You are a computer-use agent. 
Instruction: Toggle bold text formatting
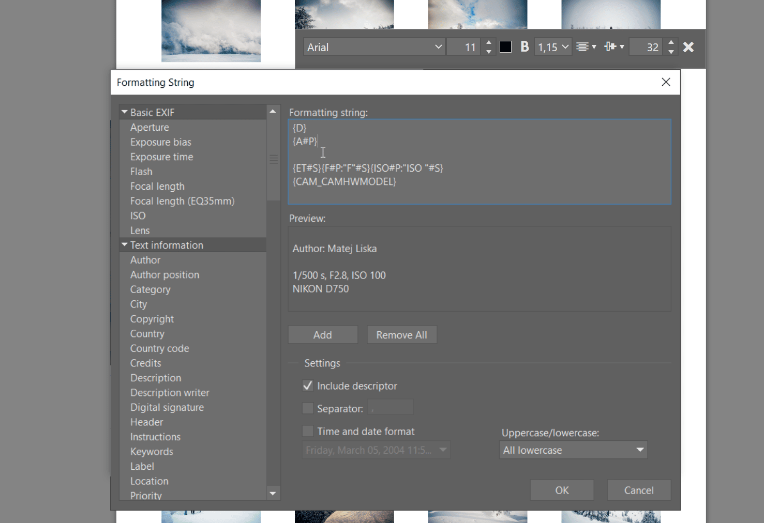point(525,47)
